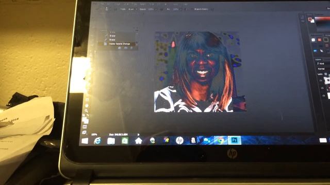Viewport: 330px width, 185px height.
Task: Select the middle Eraser history state
Action: click(112, 36)
